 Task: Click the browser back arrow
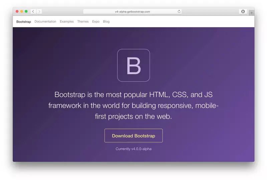coord(33,11)
